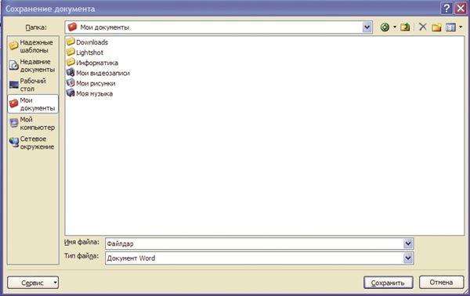Image resolution: width=470 pixels, height=296 pixels.
Task: Click the Сохранить button
Action: pyautogui.click(x=389, y=283)
